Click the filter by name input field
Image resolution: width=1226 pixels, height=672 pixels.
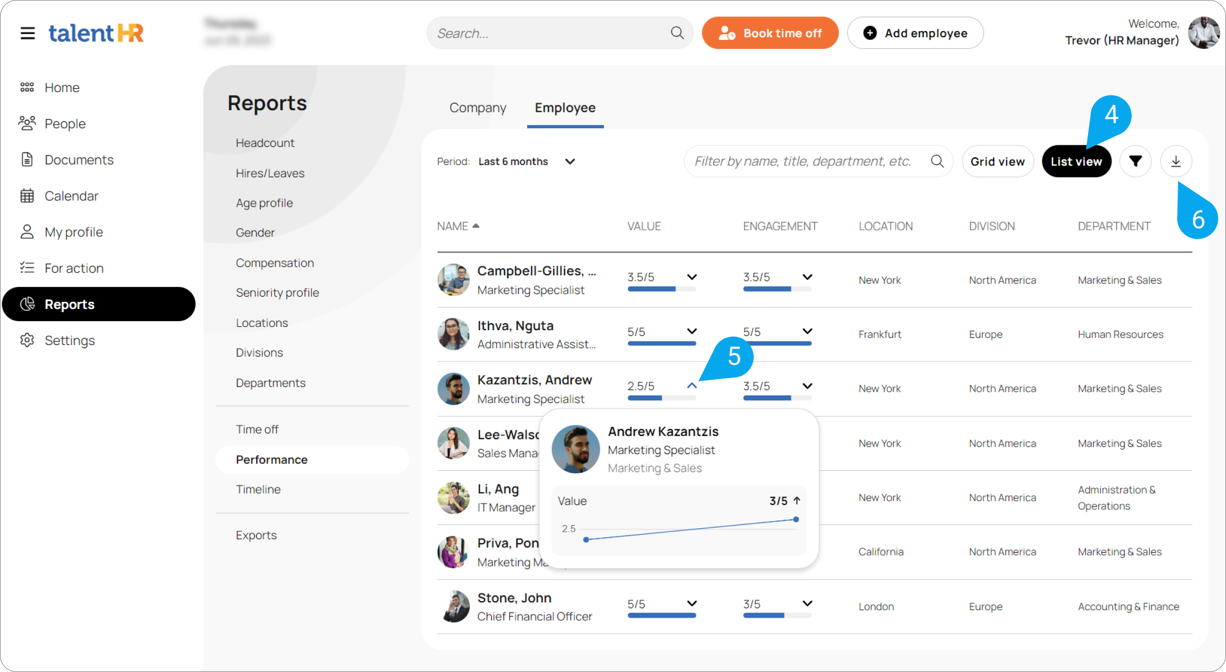click(x=803, y=161)
